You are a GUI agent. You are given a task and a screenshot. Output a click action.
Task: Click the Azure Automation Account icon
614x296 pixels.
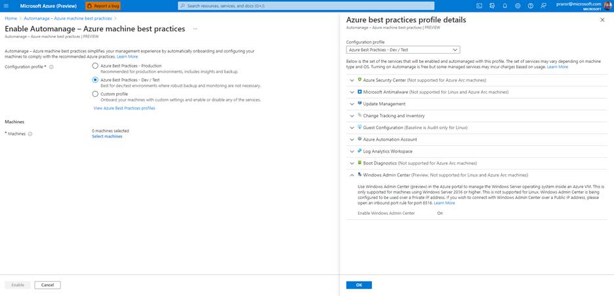(359, 139)
